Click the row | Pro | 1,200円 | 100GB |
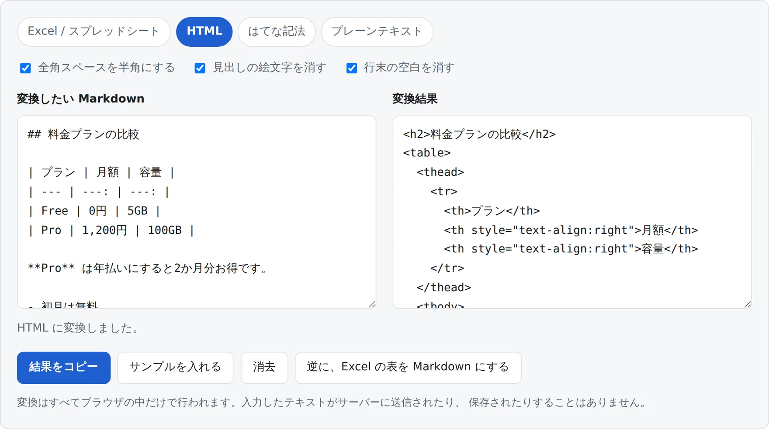This screenshot has width=769, height=430. [111, 230]
